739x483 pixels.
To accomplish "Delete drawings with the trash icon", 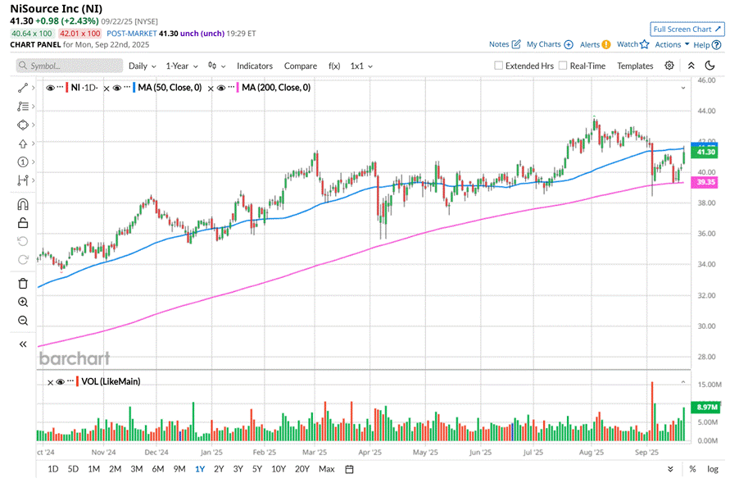I will (22, 283).
